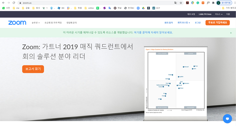Image resolution: width=236 pixels, height=126 pixels.
Task: Dismiss the green banner with X
Action: click(231, 33)
